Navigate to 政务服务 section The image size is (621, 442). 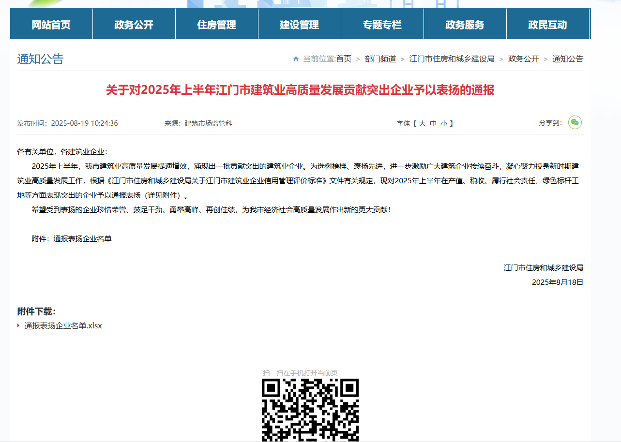(465, 25)
